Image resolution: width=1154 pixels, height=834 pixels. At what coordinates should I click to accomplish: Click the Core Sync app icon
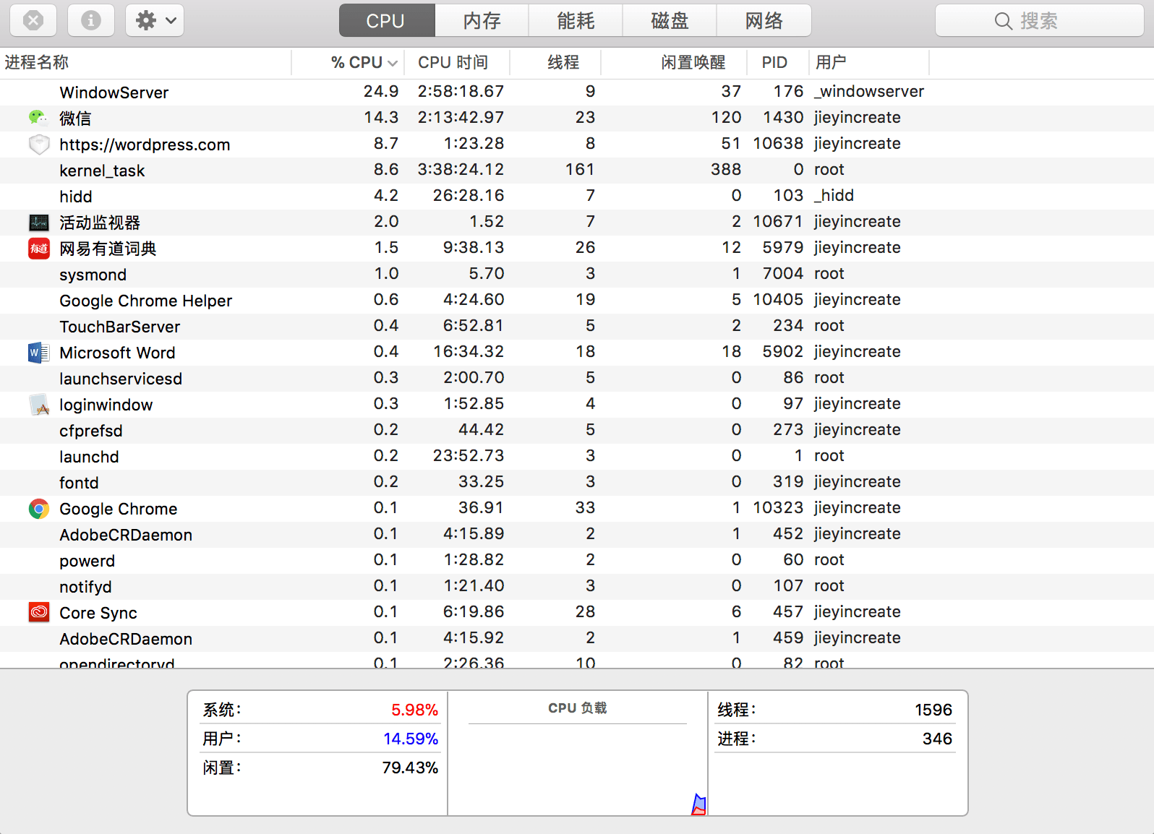(x=38, y=612)
